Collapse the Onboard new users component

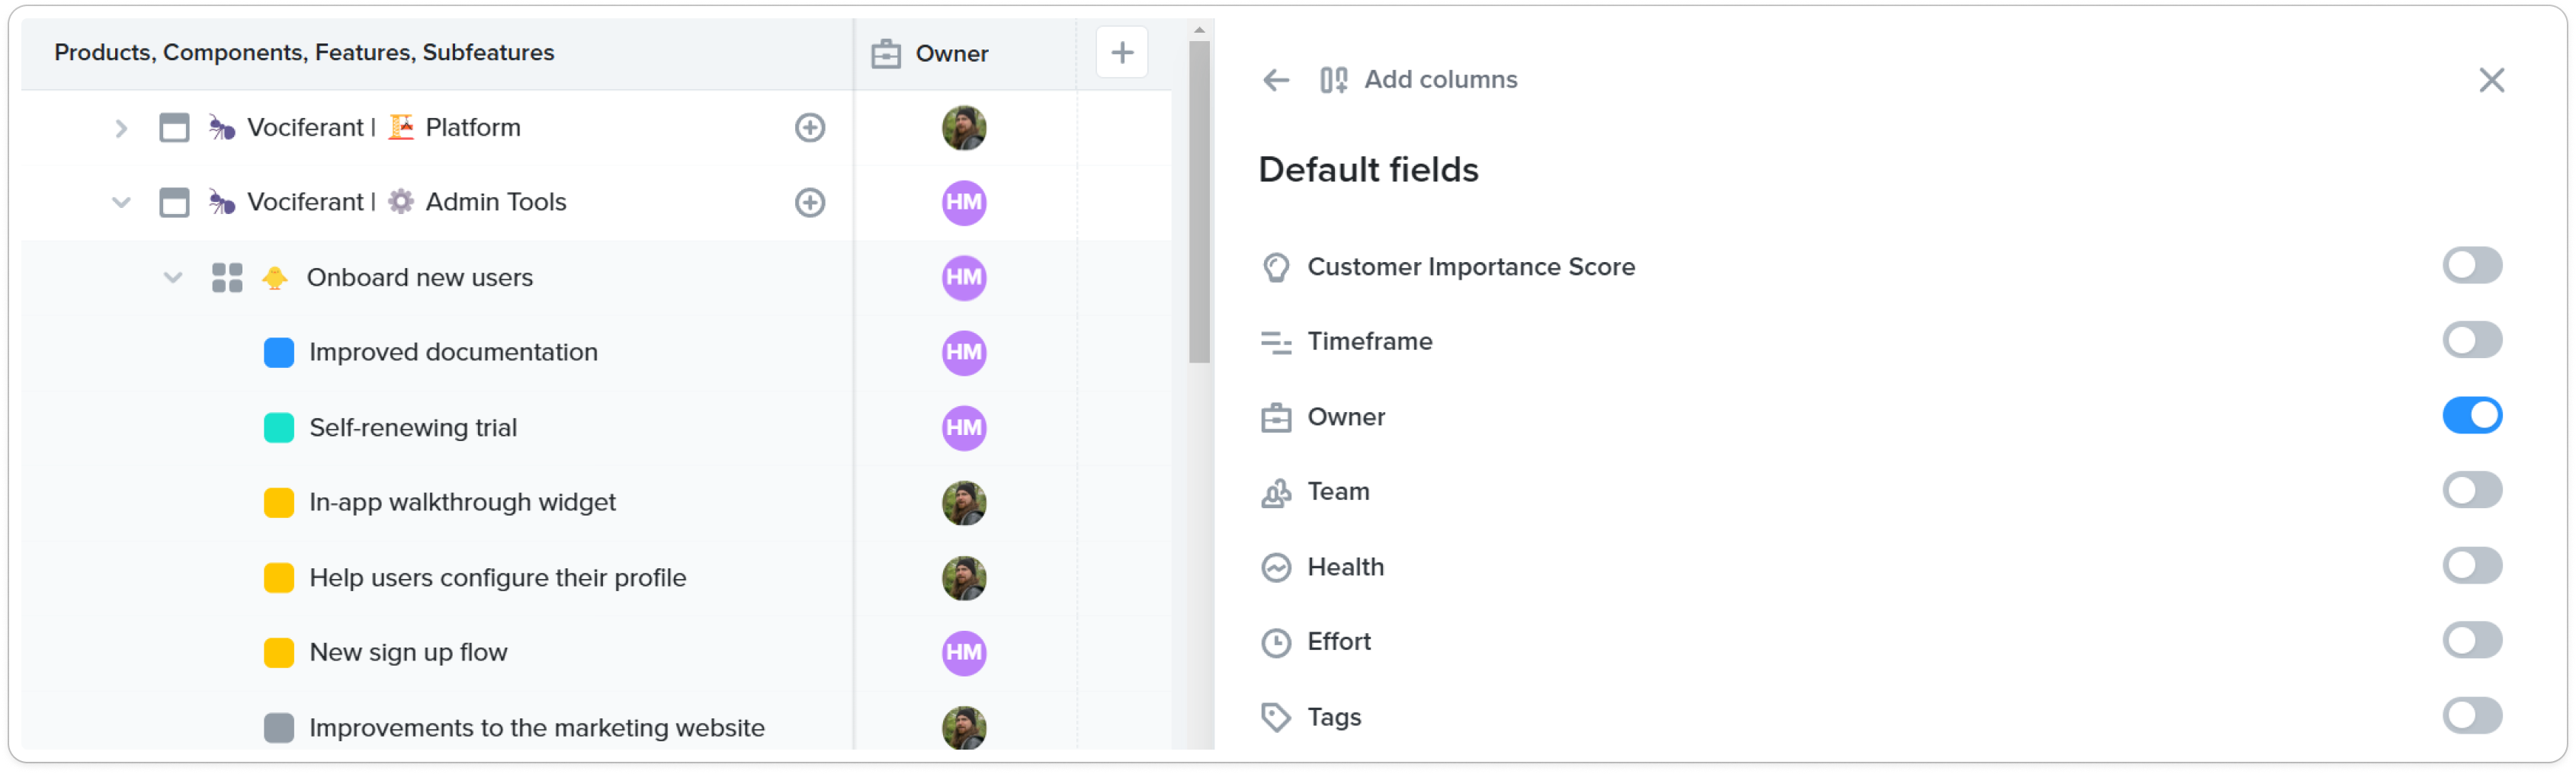(x=173, y=277)
